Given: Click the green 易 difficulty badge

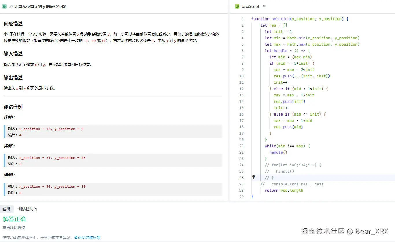Looking at the screenshot, I should point(4,6).
